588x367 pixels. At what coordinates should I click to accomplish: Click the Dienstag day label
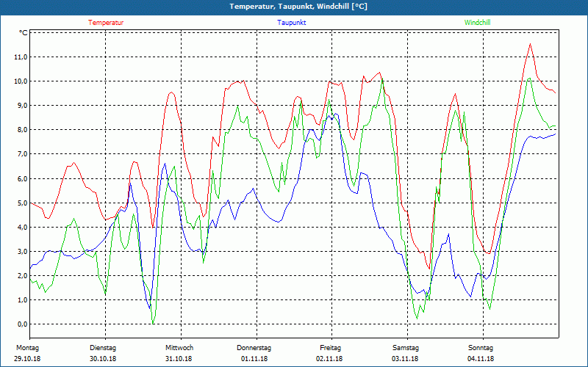coord(103,348)
